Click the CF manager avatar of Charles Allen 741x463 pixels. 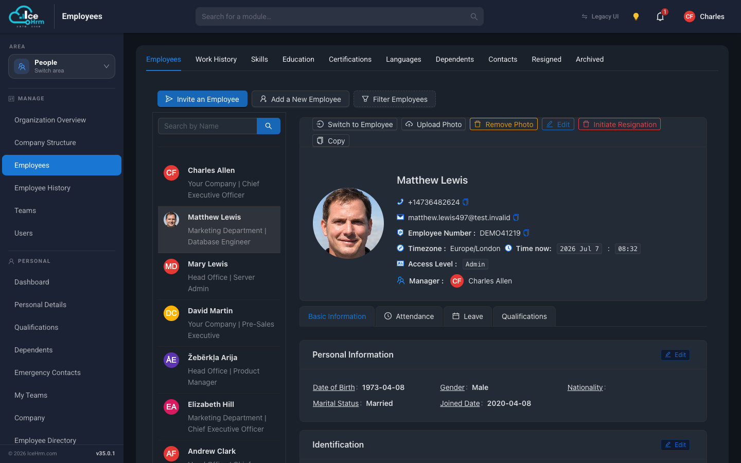click(457, 281)
